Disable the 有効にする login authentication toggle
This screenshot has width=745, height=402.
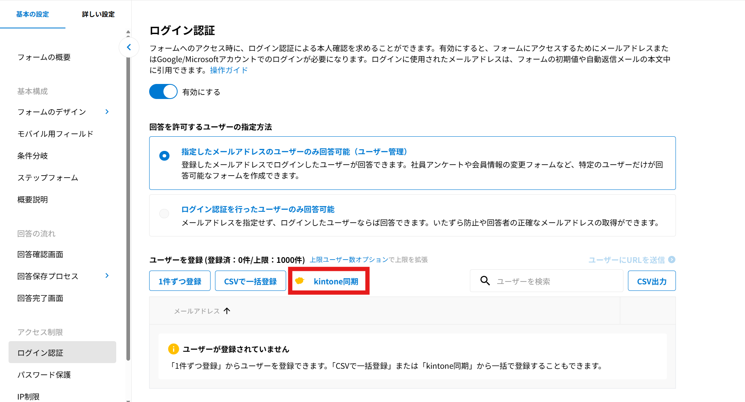(163, 92)
